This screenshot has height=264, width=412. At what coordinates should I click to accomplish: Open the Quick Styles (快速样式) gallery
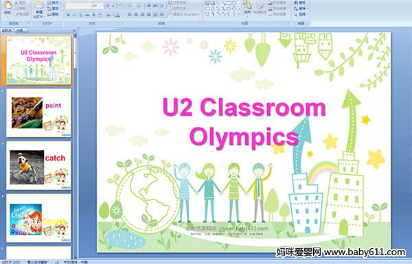[260, 9]
